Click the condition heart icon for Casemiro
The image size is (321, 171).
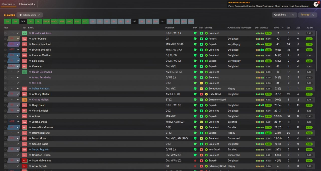click(195, 66)
